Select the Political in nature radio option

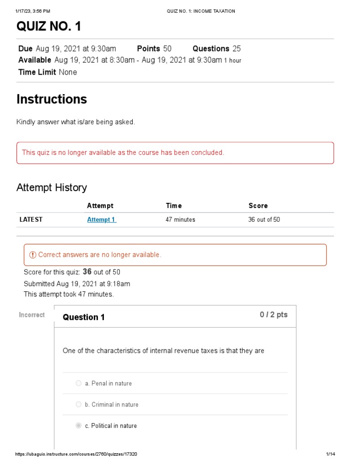pyautogui.click(x=78, y=425)
